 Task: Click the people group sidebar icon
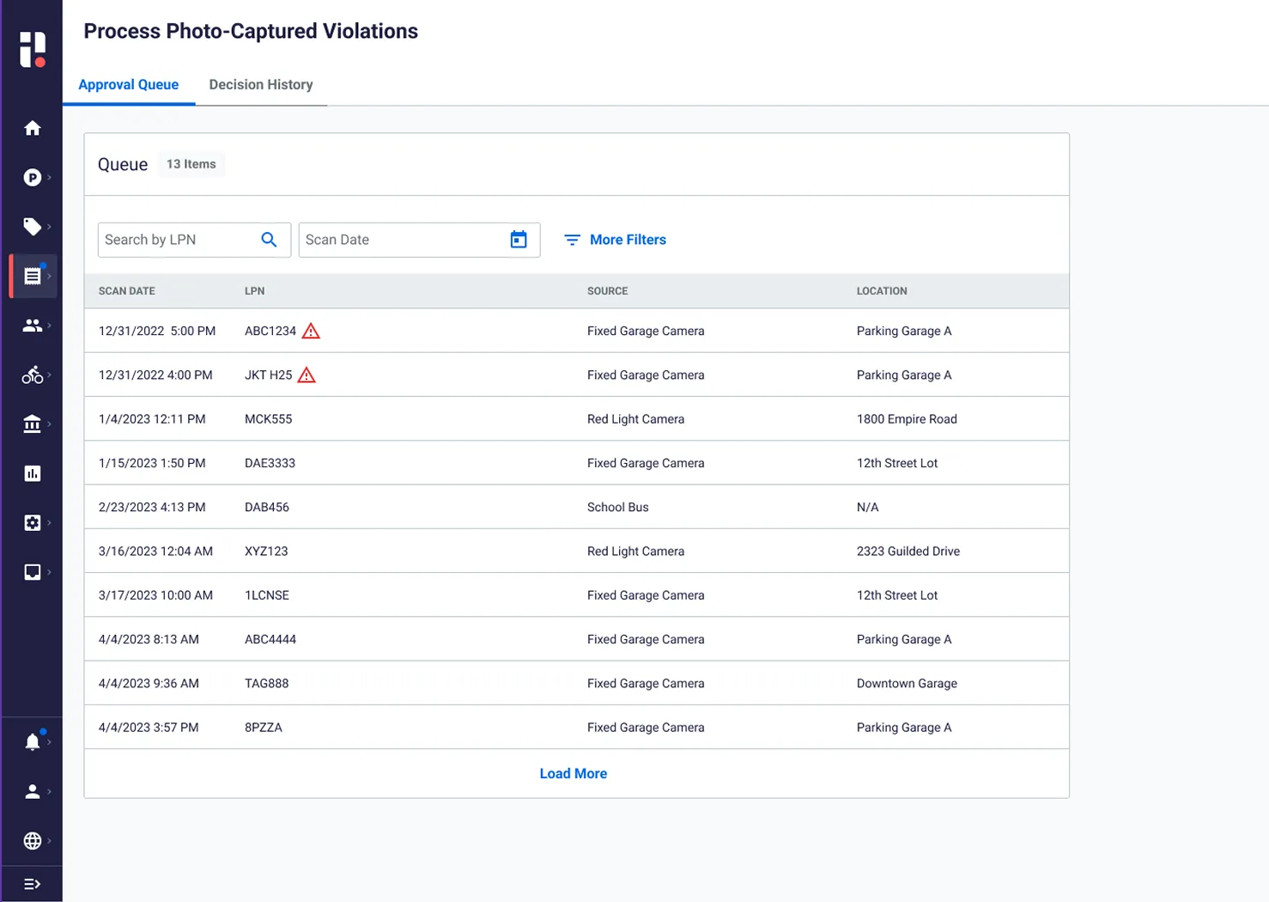click(x=33, y=326)
